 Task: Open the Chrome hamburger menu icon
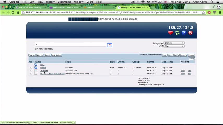click(220, 12)
